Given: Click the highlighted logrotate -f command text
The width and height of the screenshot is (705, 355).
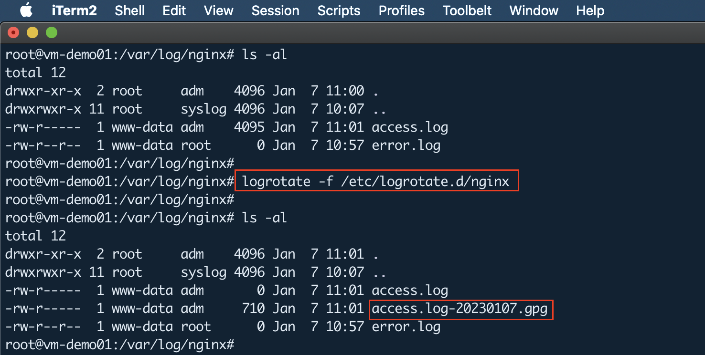Looking at the screenshot, I should pos(376,181).
